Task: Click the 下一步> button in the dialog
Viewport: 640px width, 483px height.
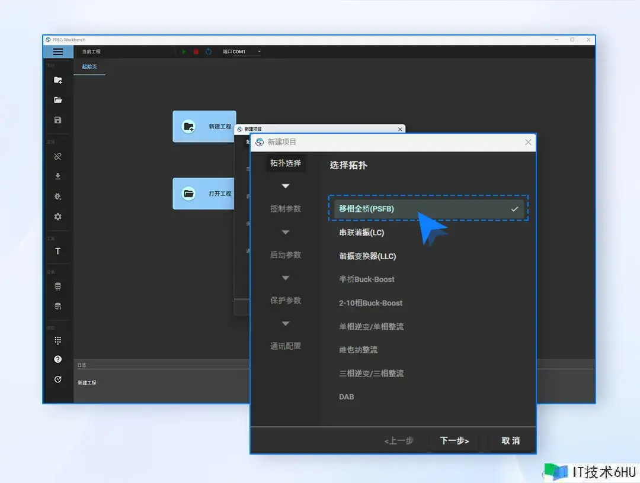Action: [454, 440]
